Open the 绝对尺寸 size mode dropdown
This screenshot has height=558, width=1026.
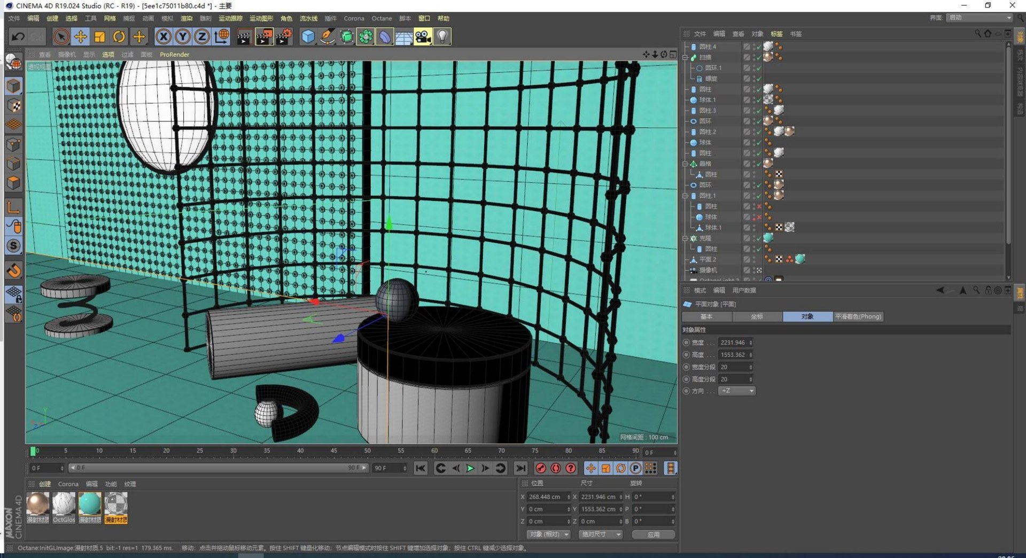(x=601, y=534)
